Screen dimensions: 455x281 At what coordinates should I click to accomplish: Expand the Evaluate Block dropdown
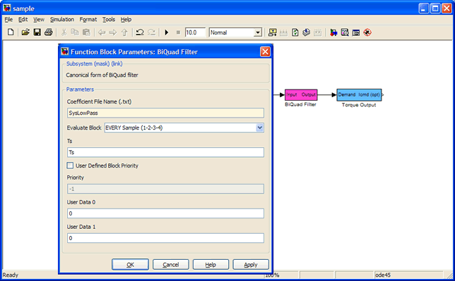point(260,127)
